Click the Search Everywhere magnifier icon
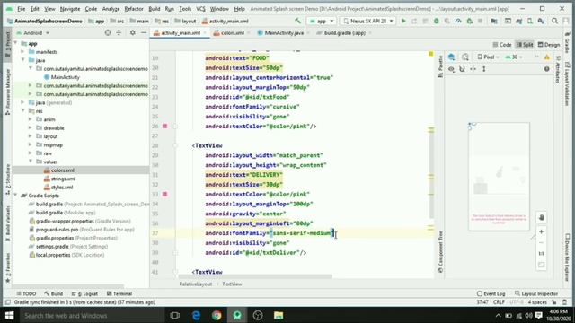 coord(554,22)
